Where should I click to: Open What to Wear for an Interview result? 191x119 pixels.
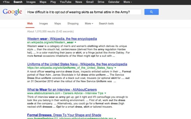(62, 89)
